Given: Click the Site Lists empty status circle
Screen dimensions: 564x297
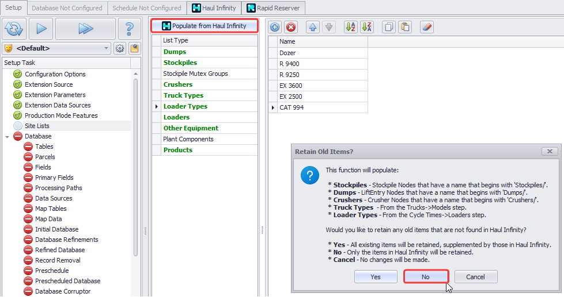Looking at the screenshot, I should [x=18, y=126].
